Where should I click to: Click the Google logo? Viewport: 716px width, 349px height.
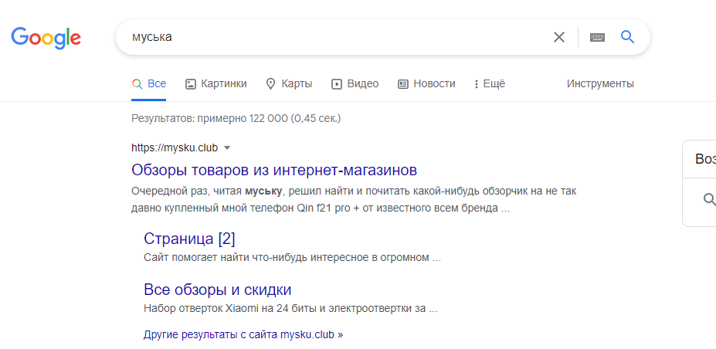(x=46, y=38)
